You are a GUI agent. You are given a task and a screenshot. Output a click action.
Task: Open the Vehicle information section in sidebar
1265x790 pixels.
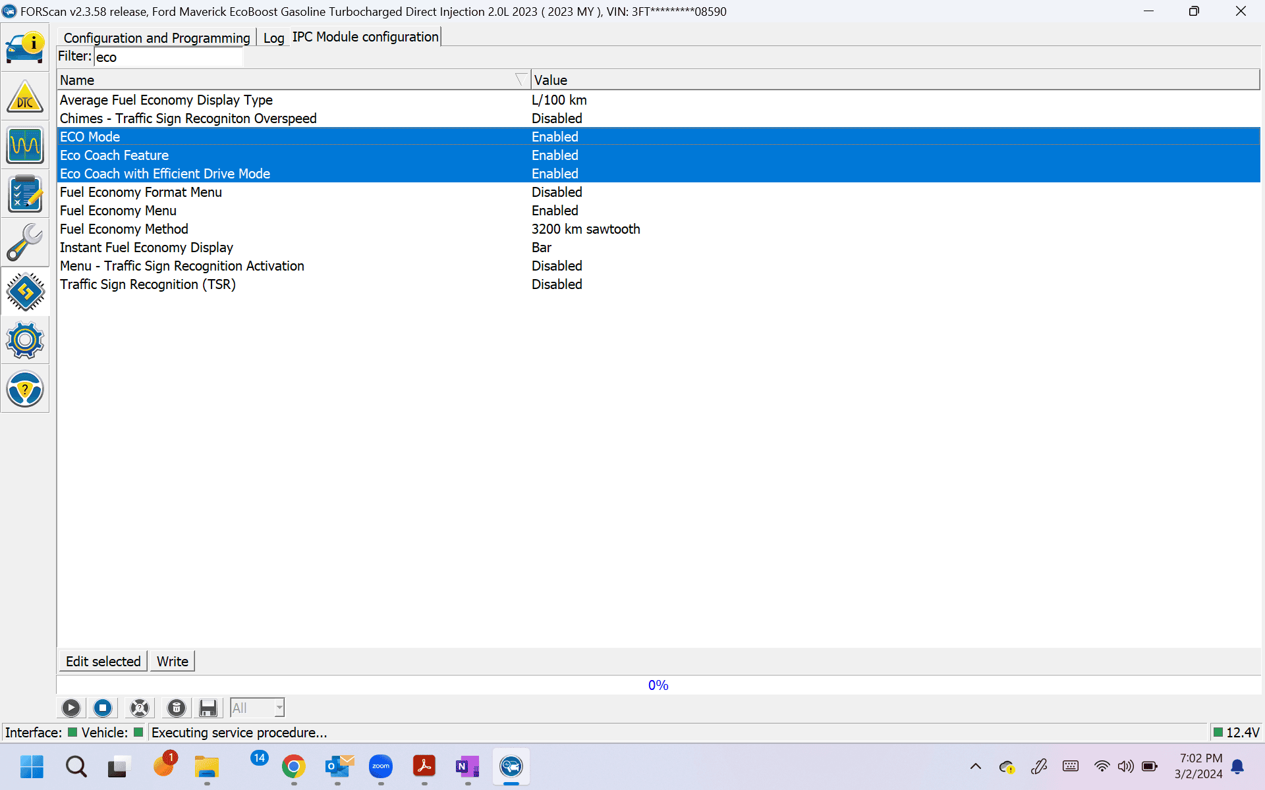point(25,47)
